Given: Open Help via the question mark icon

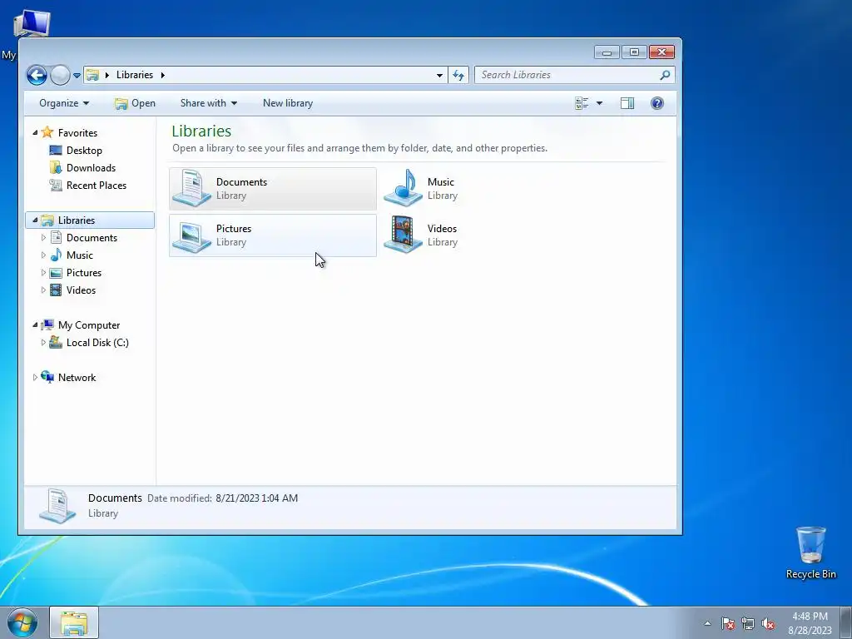Looking at the screenshot, I should [657, 103].
